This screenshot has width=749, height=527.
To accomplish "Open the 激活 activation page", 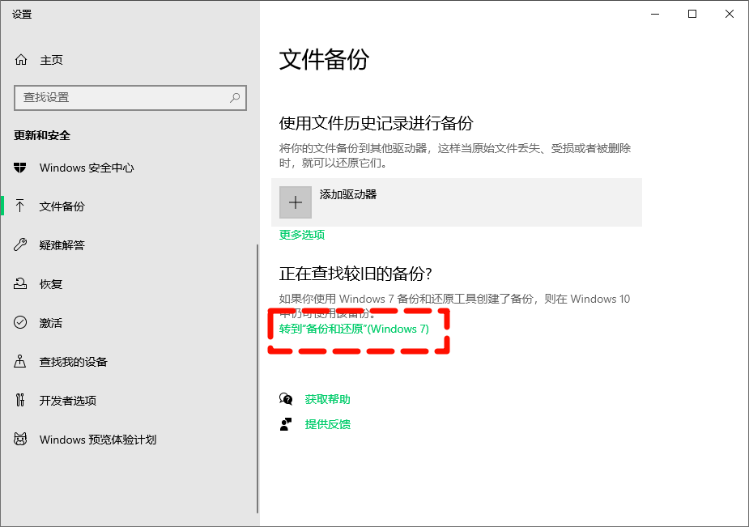I will pos(51,323).
